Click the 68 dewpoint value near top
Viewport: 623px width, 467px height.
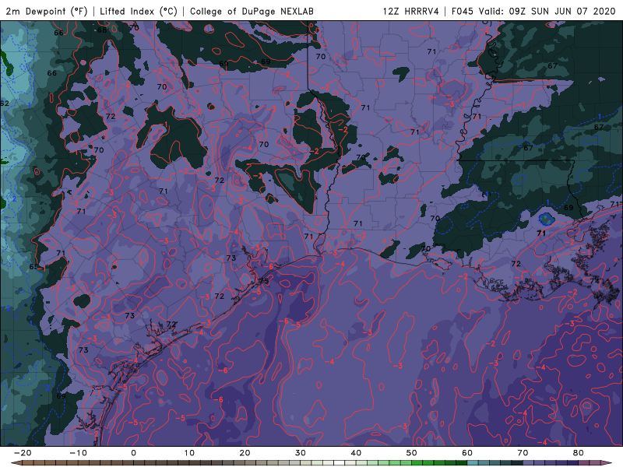tap(102, 30)
